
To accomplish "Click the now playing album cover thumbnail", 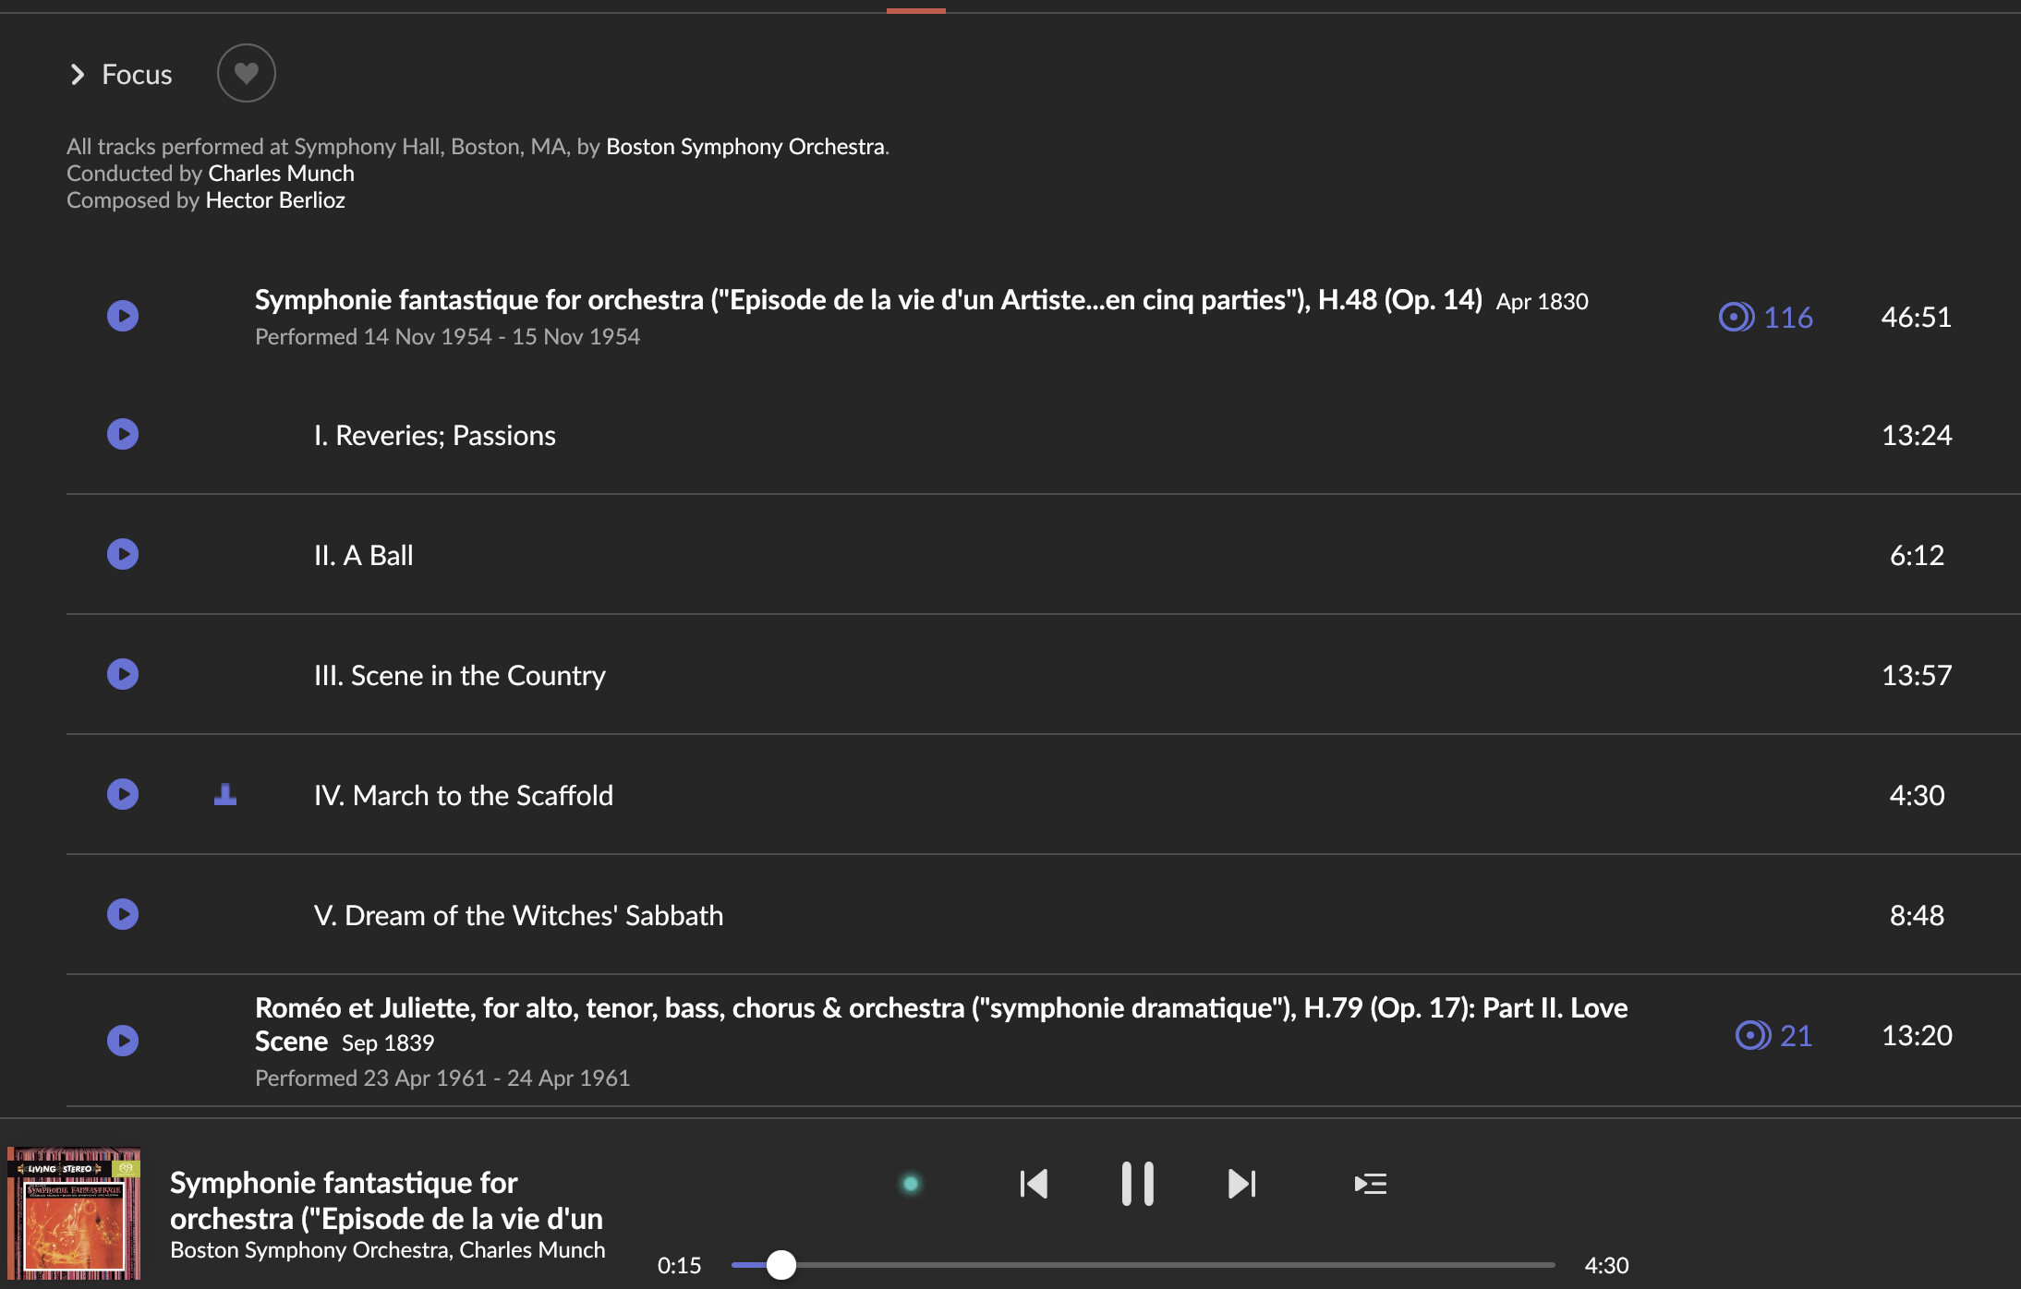I will click(x=74, y=1212).
